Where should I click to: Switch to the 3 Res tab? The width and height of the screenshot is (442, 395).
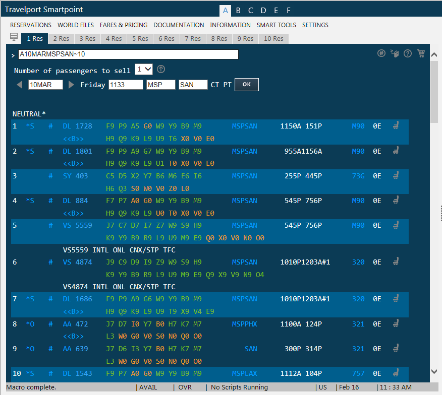[x=87, y=39]
